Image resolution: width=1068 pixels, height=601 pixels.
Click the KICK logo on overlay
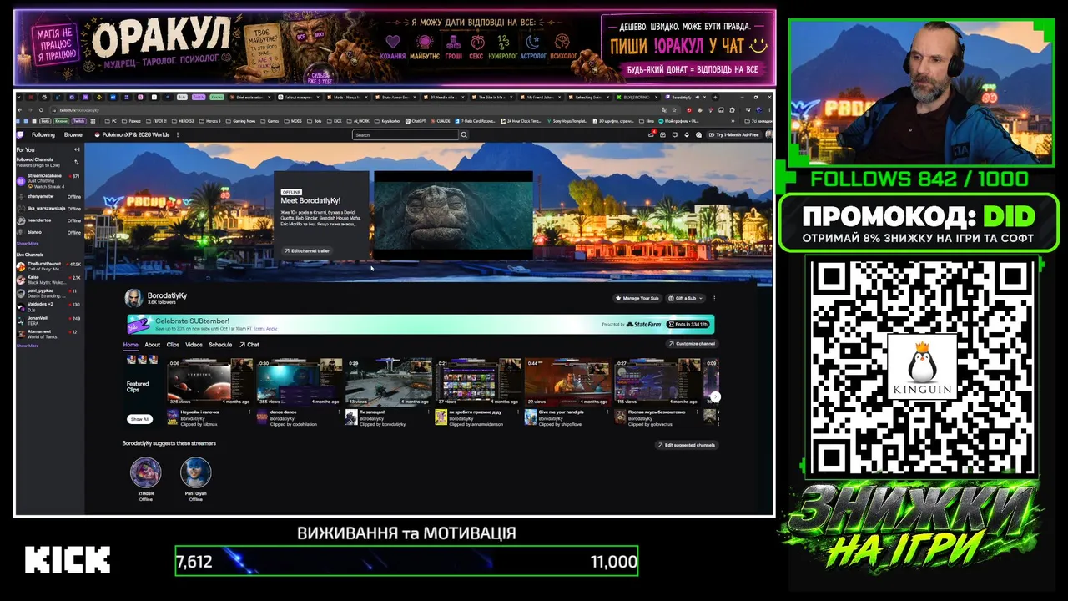click(67, 560)
